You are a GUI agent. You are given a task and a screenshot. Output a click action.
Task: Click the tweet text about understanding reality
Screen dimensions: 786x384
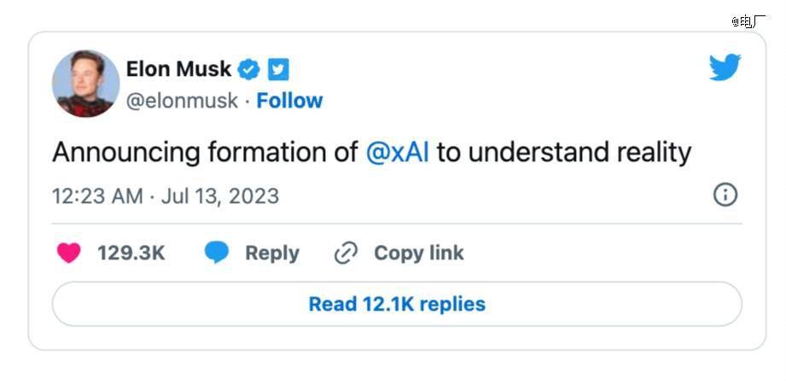coord(563,153)
